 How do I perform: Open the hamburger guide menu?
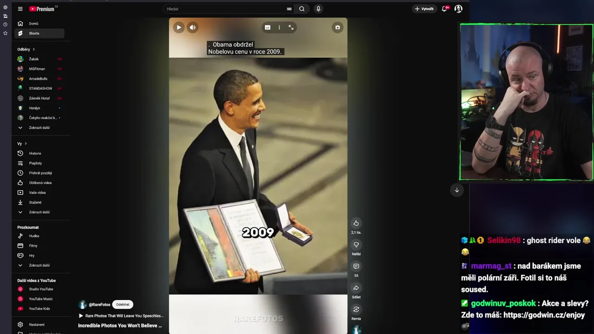20,9
